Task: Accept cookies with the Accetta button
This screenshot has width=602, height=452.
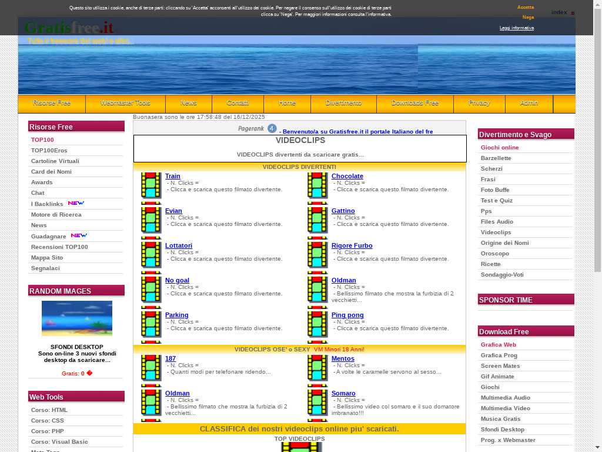Action: pyautogui.click(x=525, y=8)
